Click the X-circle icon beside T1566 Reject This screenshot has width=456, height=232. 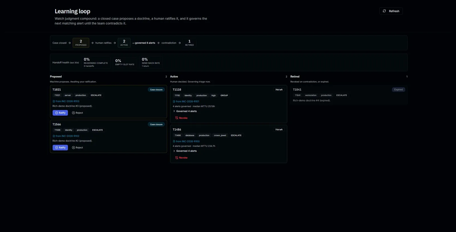point(74,148)
